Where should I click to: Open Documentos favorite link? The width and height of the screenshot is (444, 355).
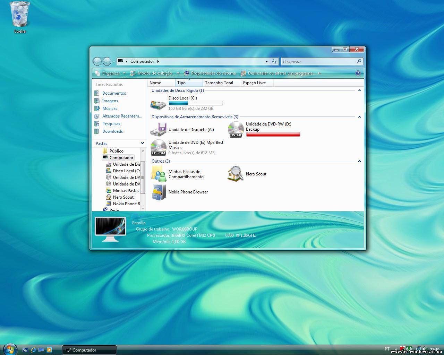[110, 93]
